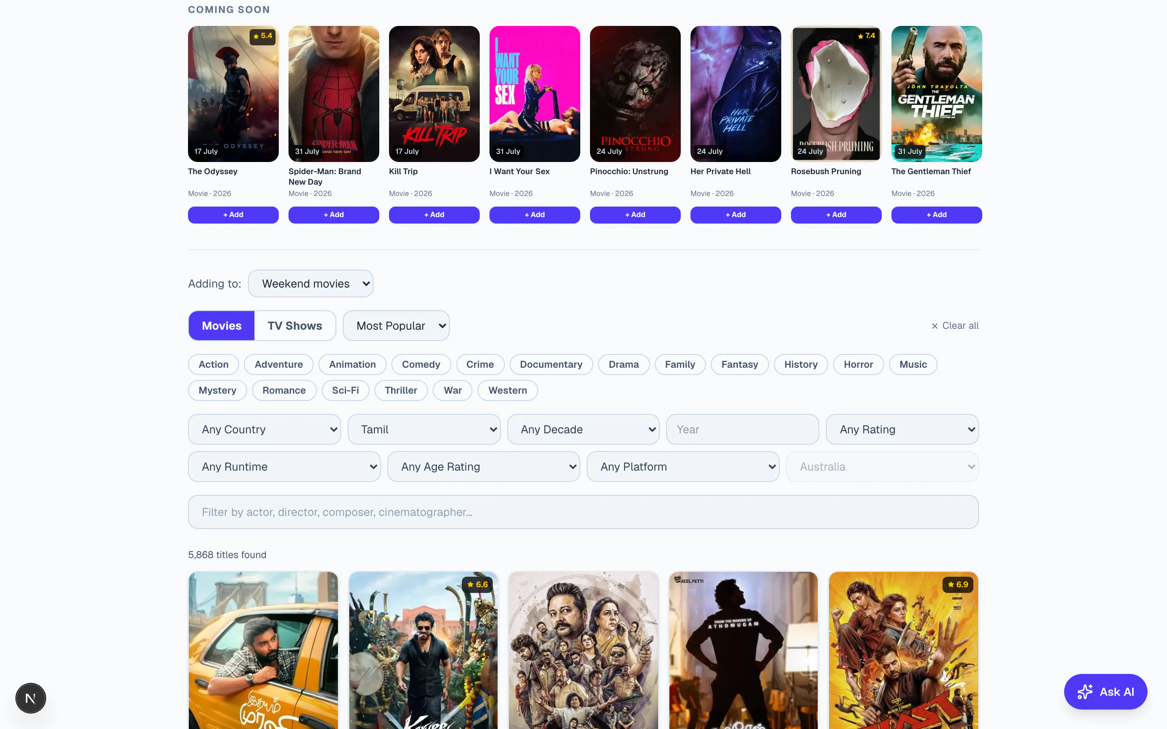Add Her Private Hell to the list
The image size is (1167, 729).
tap(735, 215)
